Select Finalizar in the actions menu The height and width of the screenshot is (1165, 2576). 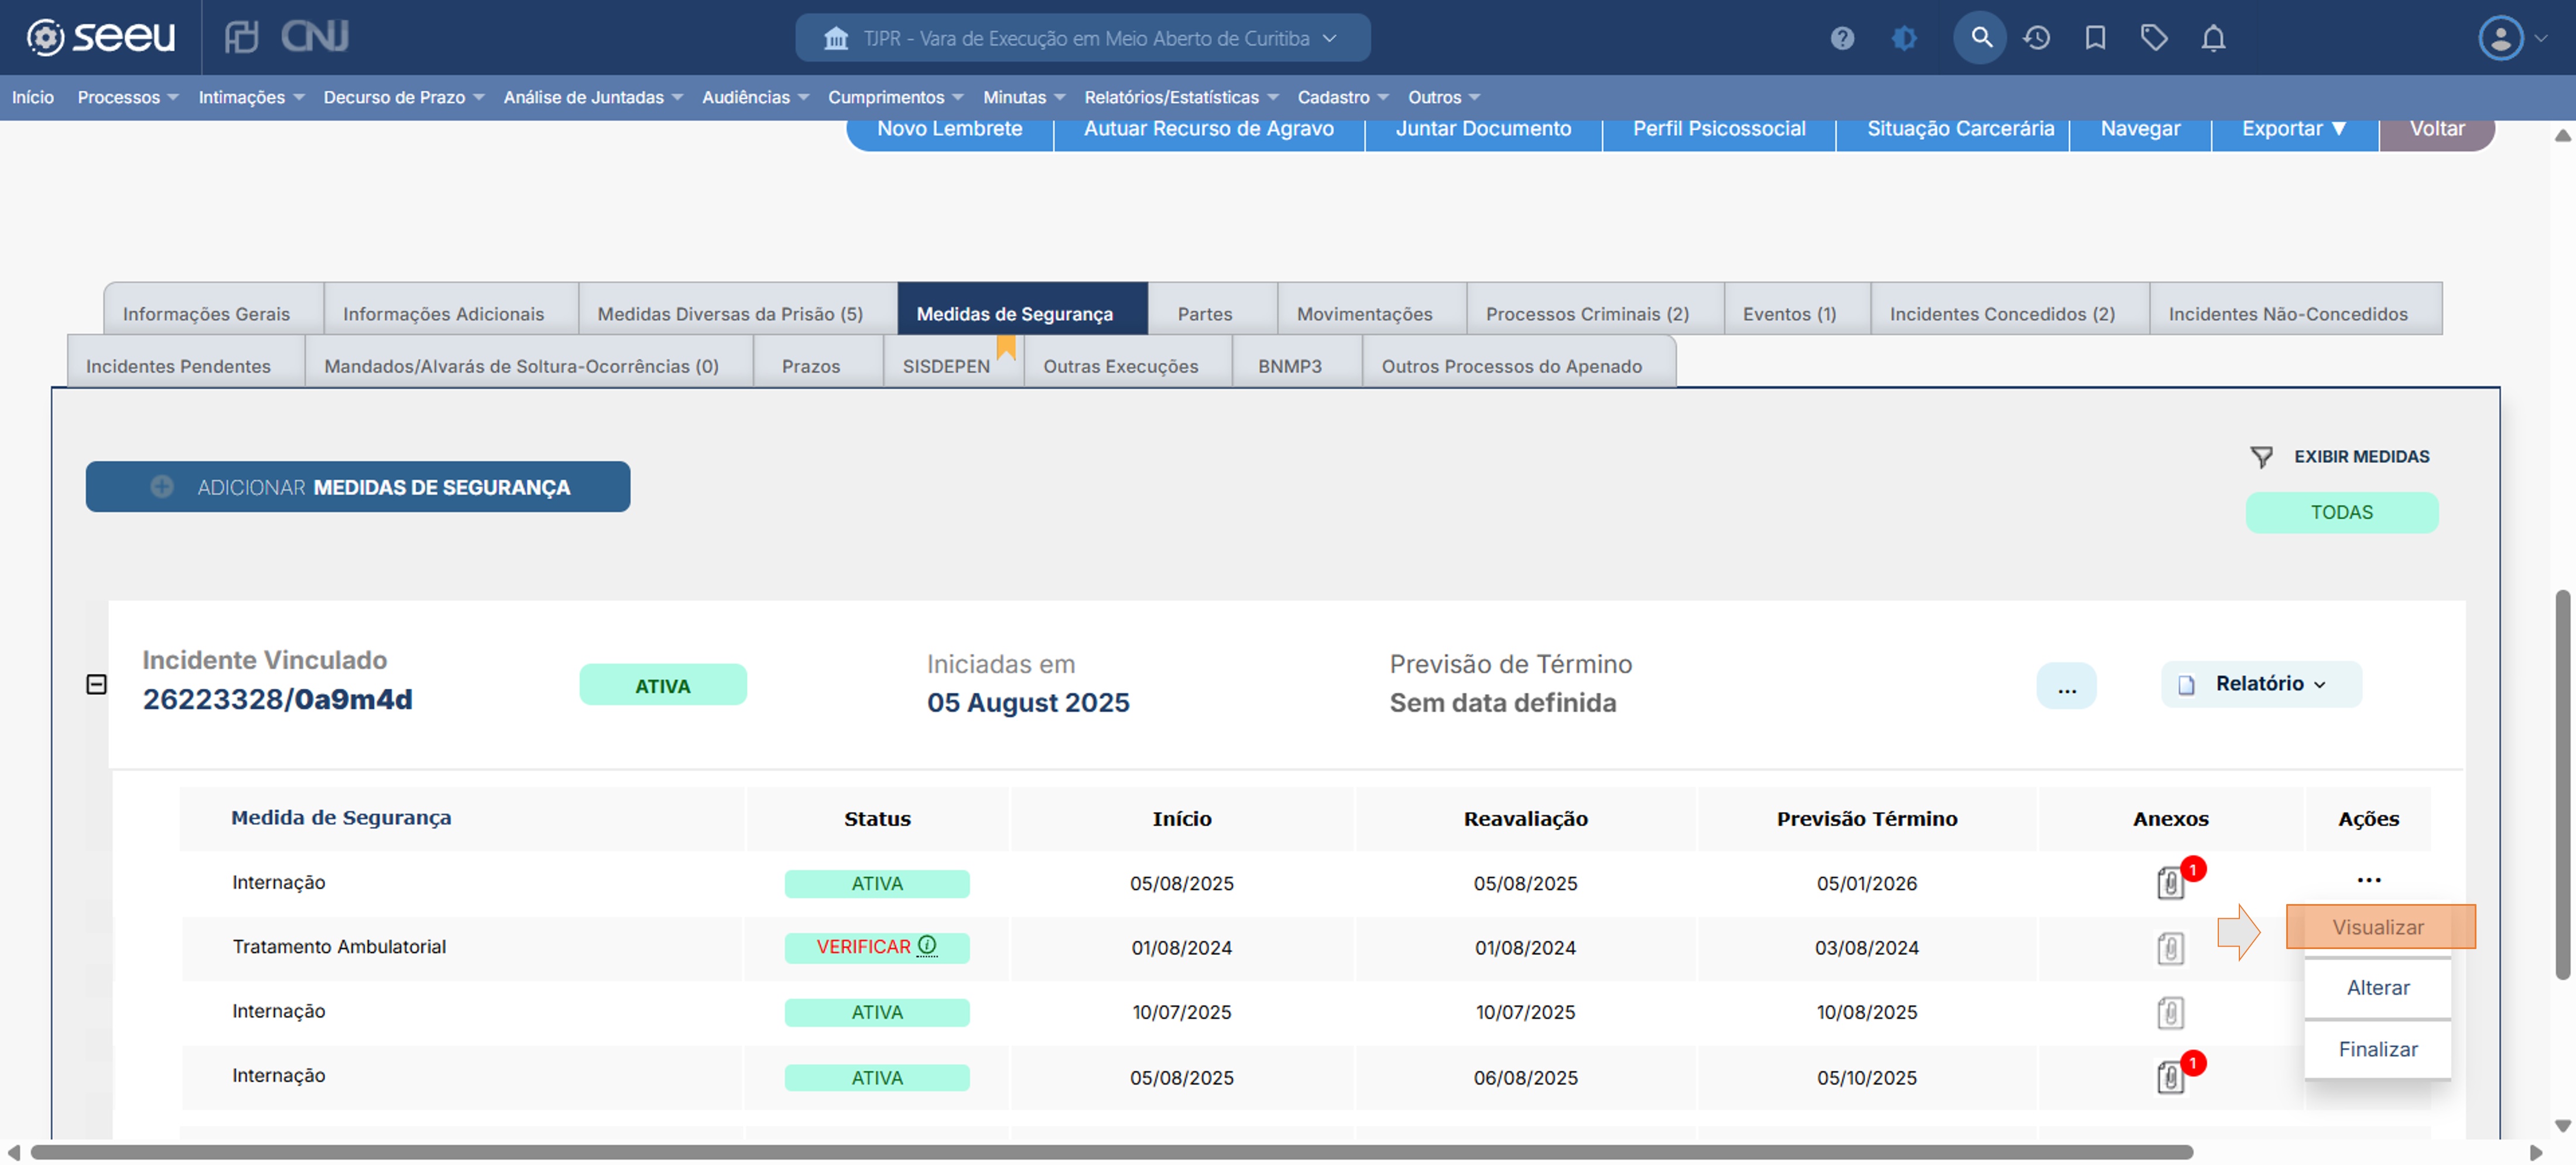2377,1049
